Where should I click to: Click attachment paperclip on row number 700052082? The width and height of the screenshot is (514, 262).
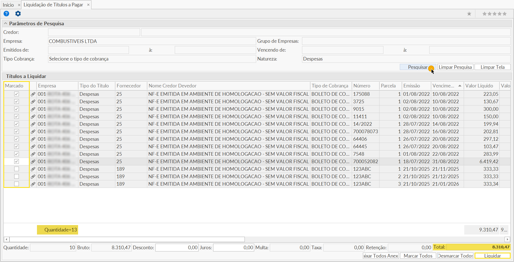33,162
